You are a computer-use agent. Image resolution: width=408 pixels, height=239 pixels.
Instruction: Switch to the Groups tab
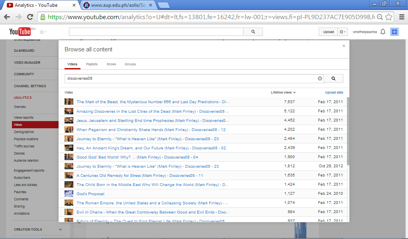[x=130, y=64]
